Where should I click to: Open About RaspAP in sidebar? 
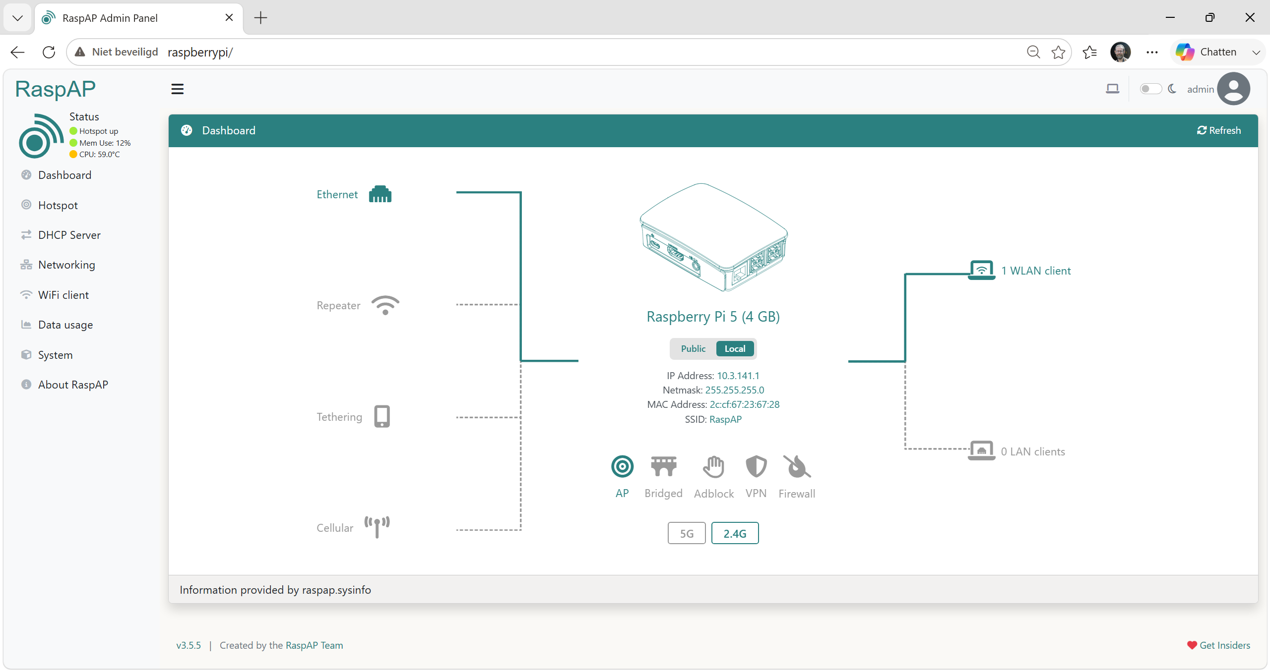tap(73, 385)
